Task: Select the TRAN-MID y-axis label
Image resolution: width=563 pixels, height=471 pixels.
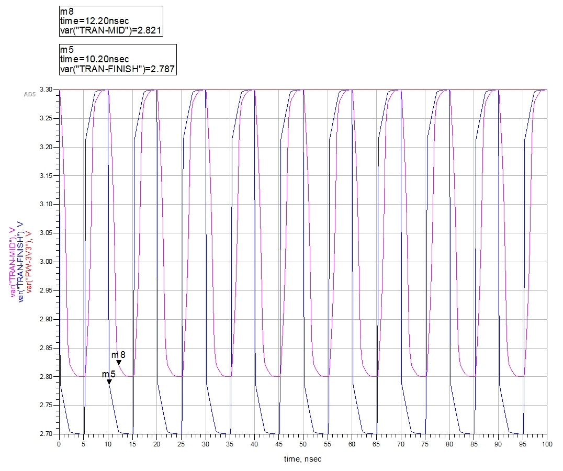Action: coord(13,262)
